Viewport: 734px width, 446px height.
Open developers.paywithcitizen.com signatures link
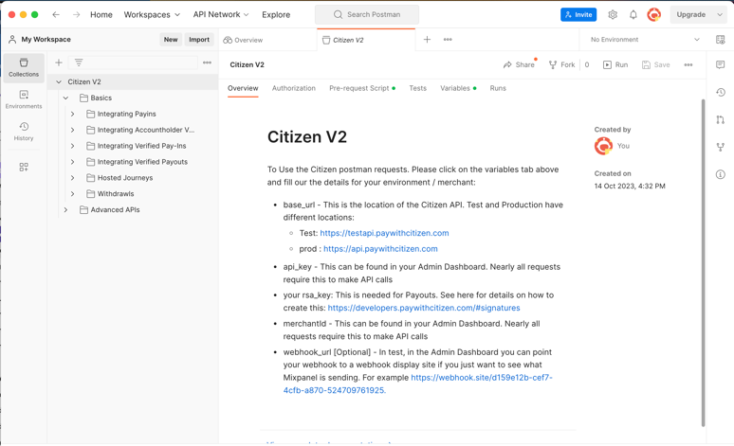point(424,308)
